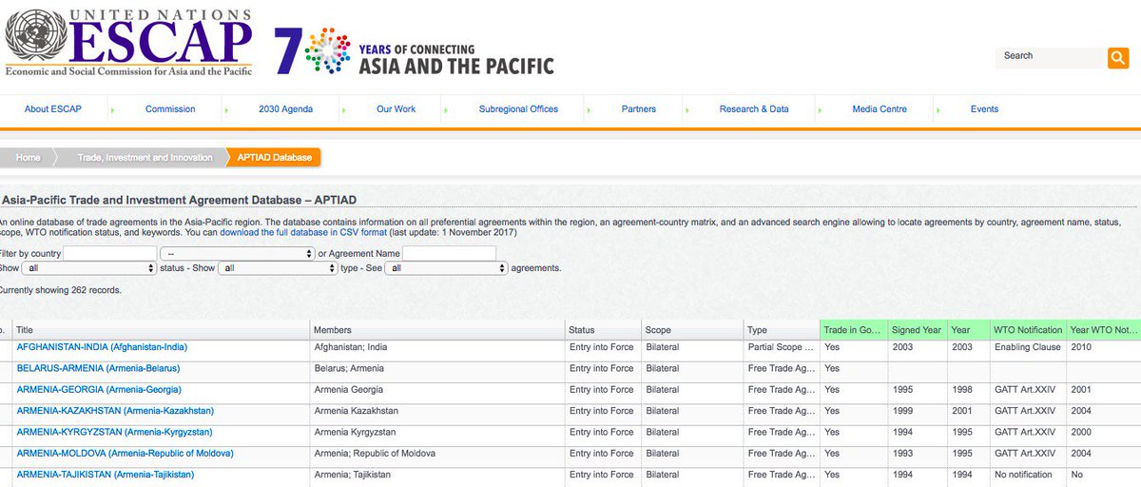Select the 'Enabling Clause' WTO notification cell

(x=1028, y=347)
